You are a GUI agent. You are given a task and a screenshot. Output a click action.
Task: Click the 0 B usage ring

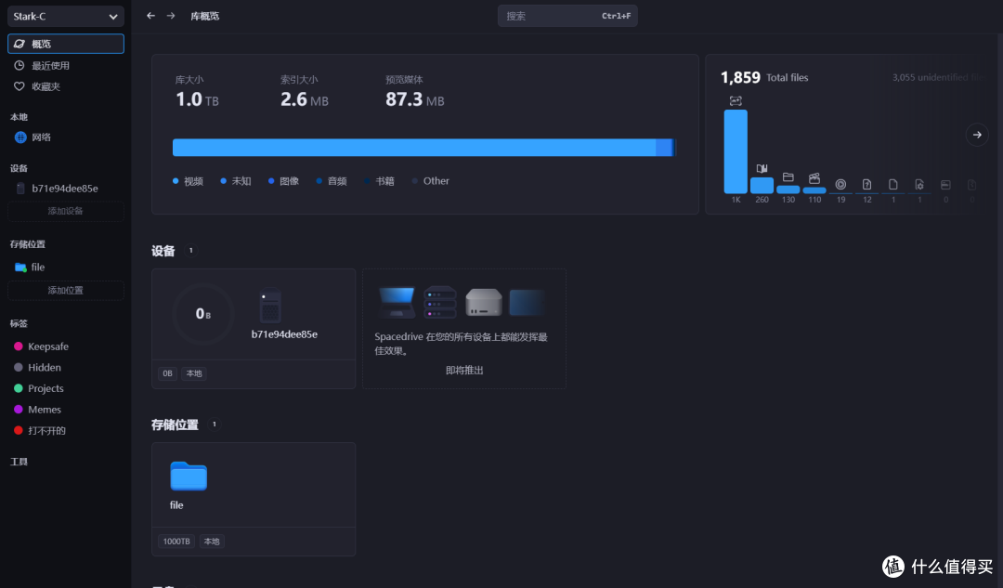(203, 314)
